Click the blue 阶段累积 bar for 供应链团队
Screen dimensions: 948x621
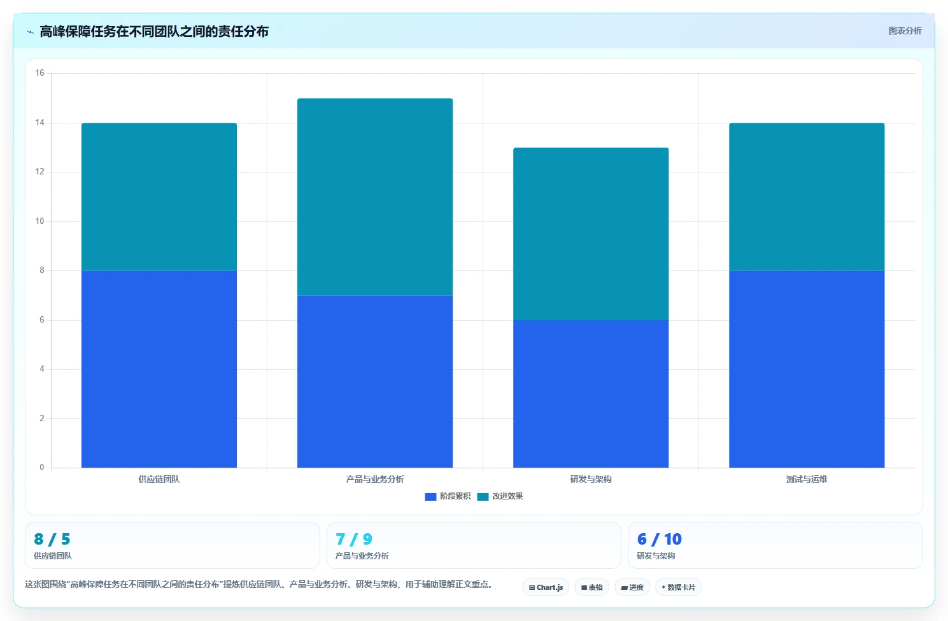pyautogui.click(x=159, y=369)
